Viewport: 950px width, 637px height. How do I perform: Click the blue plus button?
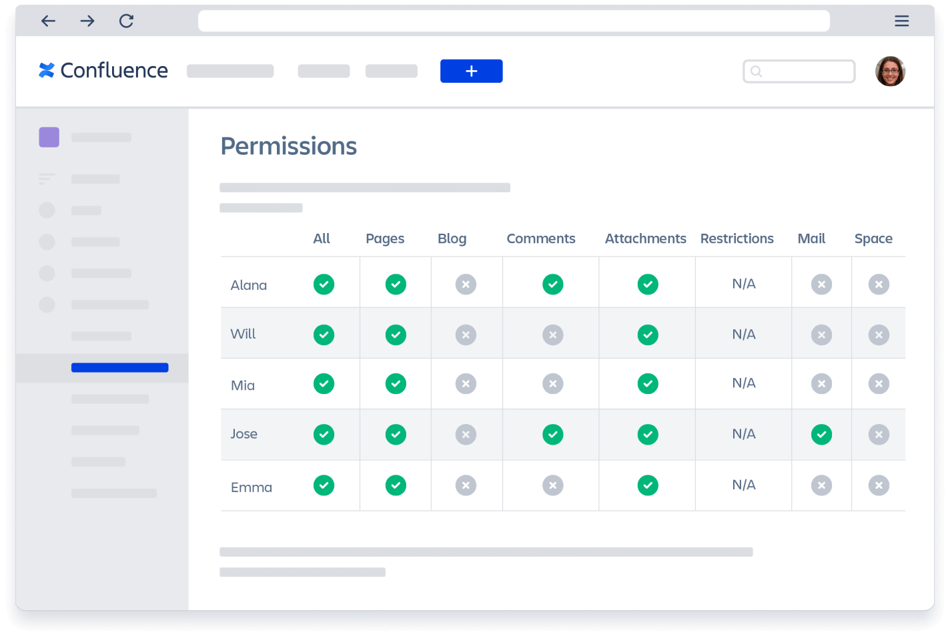pyautogui.click(x=471, y=71)
